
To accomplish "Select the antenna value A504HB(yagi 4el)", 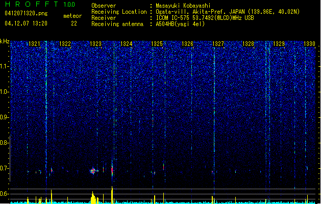I will [x=180, y=24].
